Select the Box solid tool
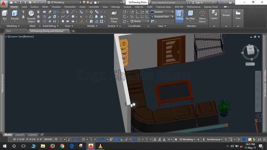 [5, 15]
